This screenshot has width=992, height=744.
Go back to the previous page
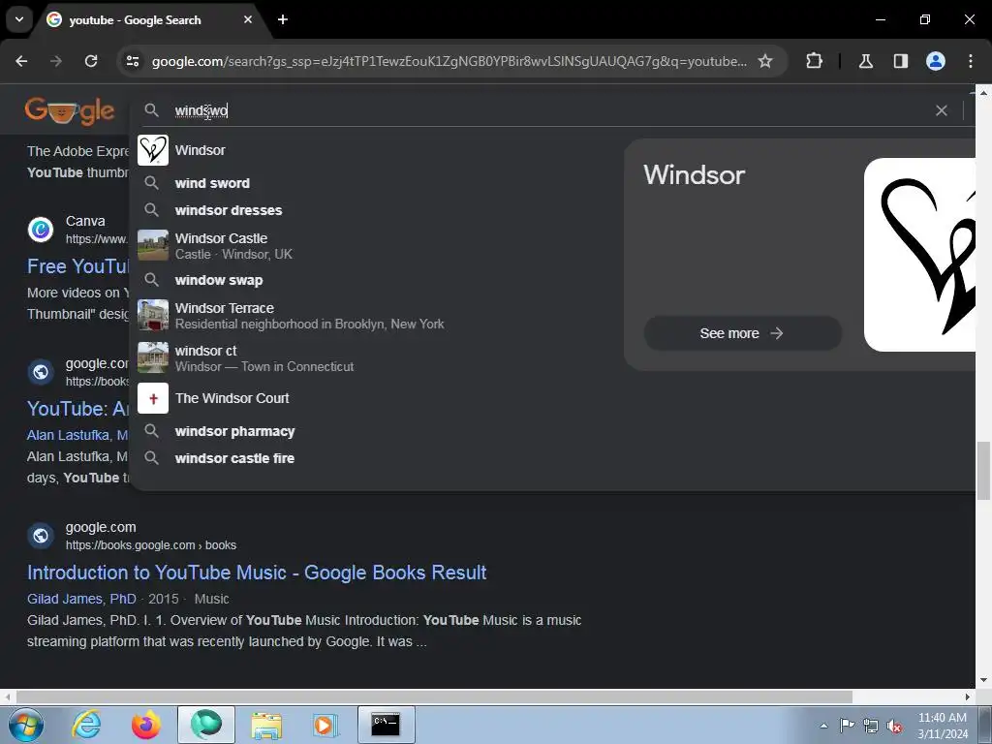[21, 61]
